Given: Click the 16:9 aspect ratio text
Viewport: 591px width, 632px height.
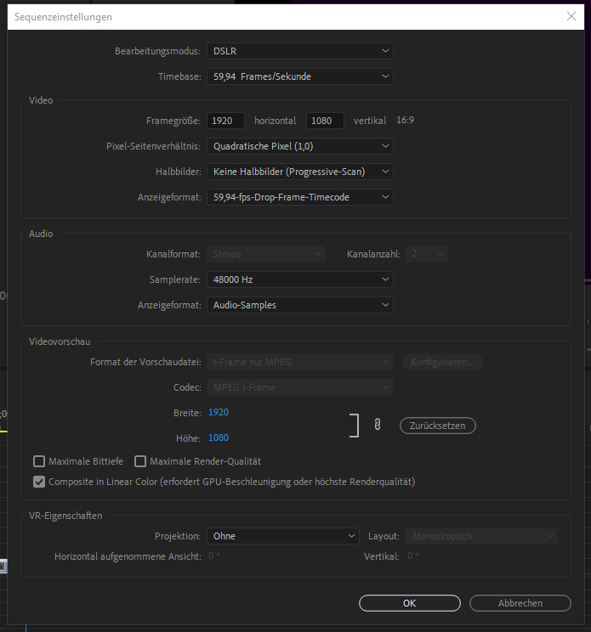Looking at the screenshot, I should (405, 120).
